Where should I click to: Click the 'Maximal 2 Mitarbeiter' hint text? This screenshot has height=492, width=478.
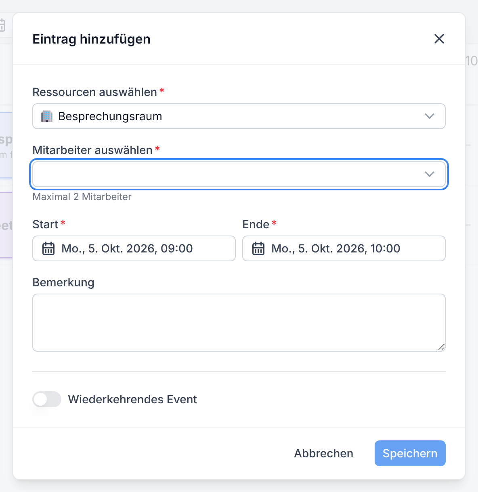point(82,197)
